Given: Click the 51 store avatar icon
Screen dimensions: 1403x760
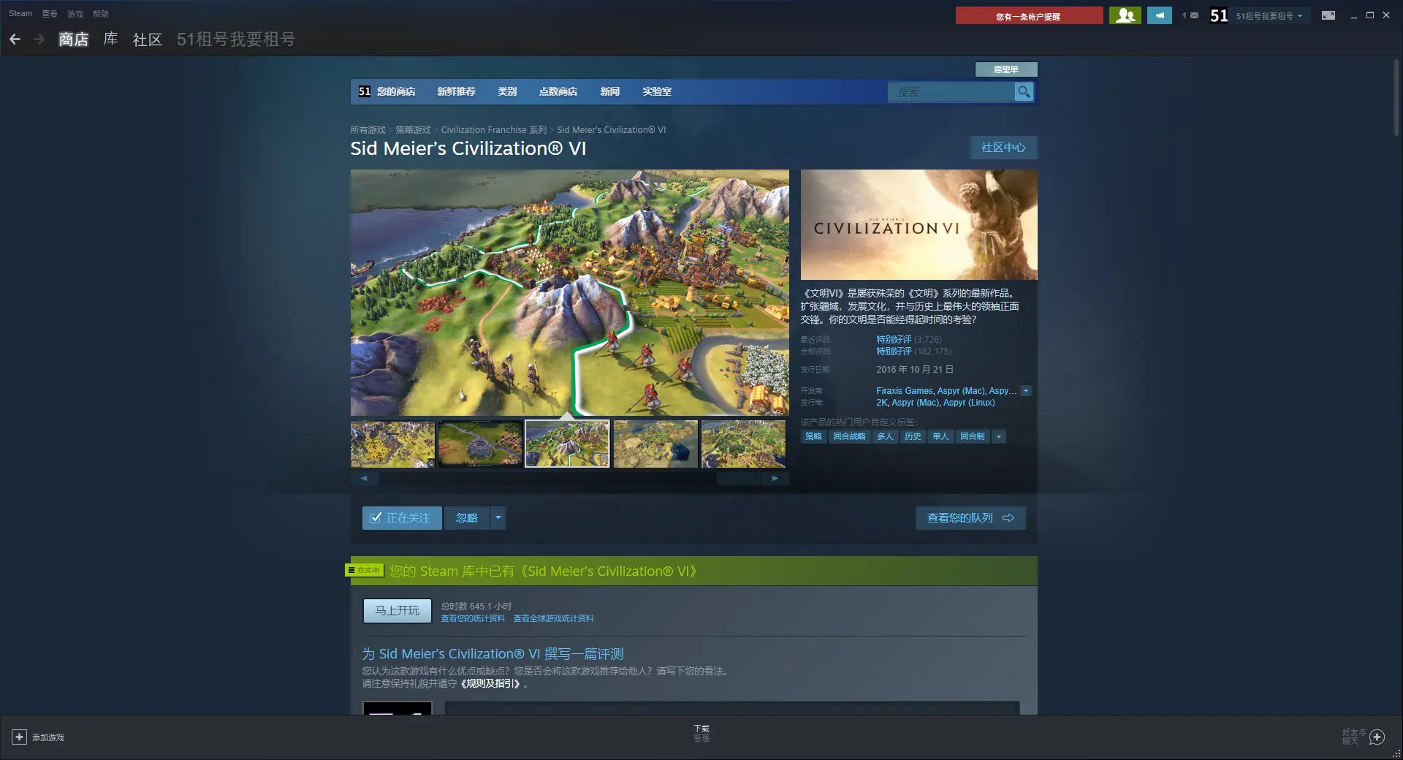Looking at the screenshot, I should pos(364,91).
